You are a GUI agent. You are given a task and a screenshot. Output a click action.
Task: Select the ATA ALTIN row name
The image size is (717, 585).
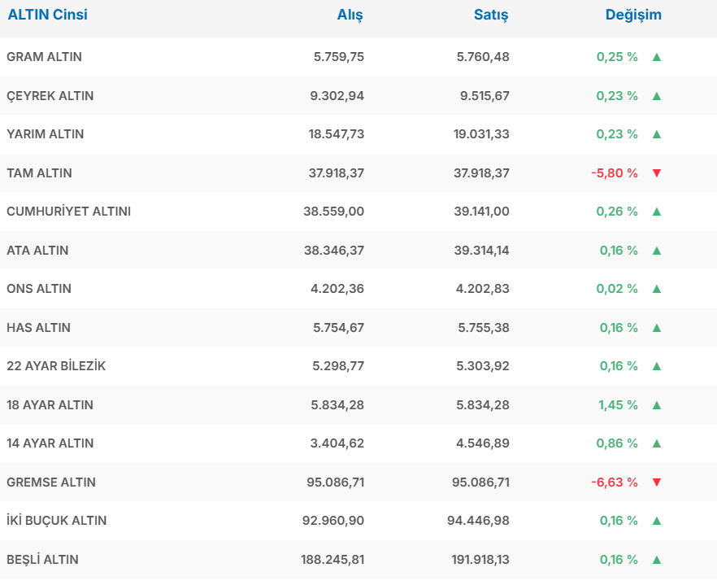click(x=37, y=251)
